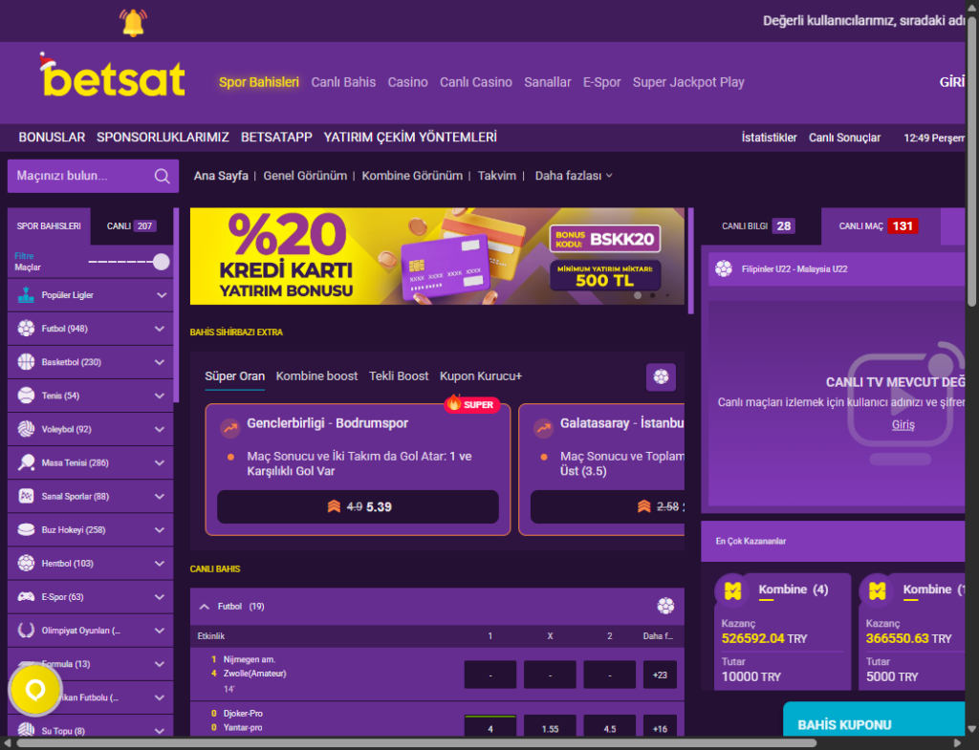Open the yellow live chat bubble

(x=35, y=689)
